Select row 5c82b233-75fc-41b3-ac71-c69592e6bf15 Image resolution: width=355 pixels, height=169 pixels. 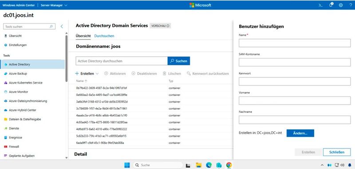[x=150, y=136]
